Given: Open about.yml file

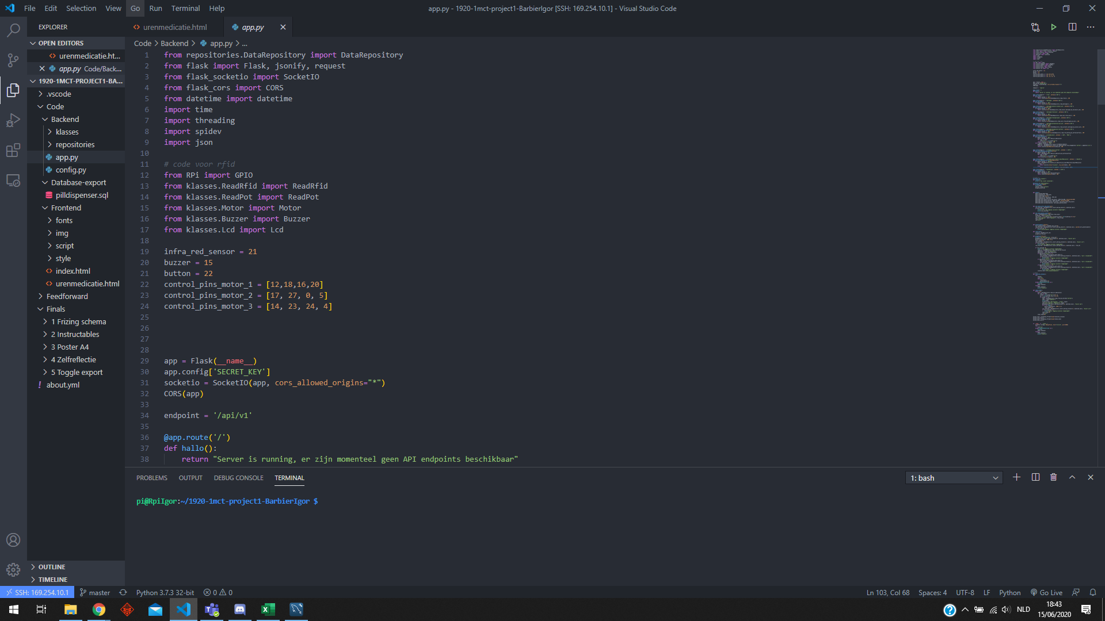Looking at the screenshot, I should coord(76,385).
